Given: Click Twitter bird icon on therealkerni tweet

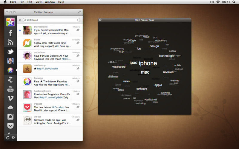Looking at the screenshot, I should click(78, 30).
